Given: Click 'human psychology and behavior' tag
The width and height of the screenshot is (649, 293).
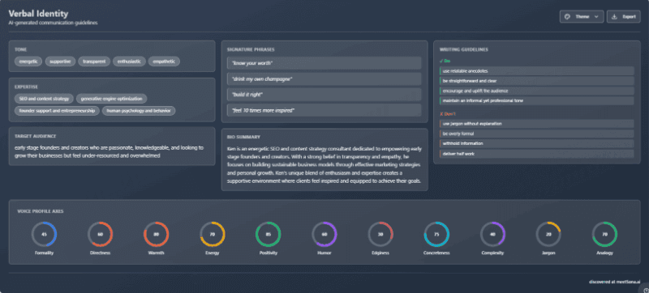Looking at the screenshot, I should pos(139,111).
